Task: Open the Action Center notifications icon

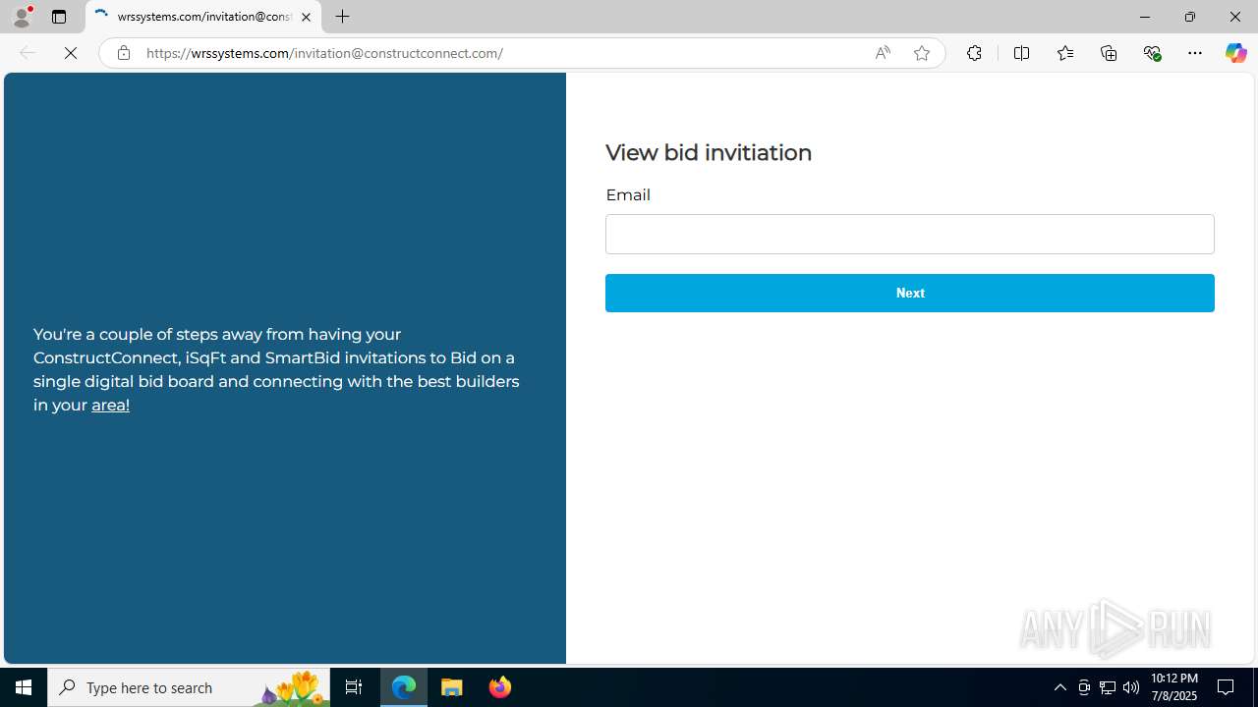Action: [1227, 687]
